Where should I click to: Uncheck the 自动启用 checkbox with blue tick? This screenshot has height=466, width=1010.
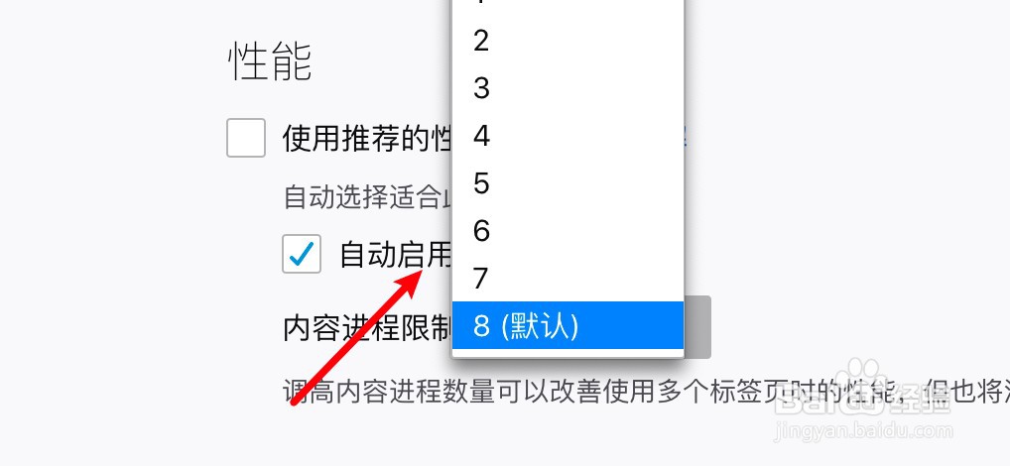302,253
